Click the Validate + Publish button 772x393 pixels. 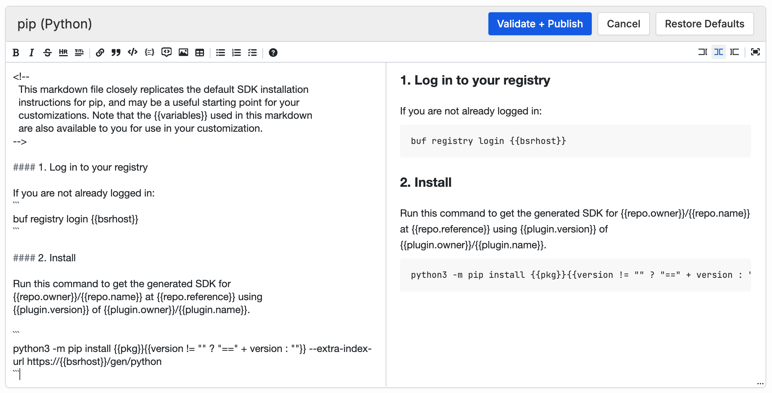[x=540, y=24]
